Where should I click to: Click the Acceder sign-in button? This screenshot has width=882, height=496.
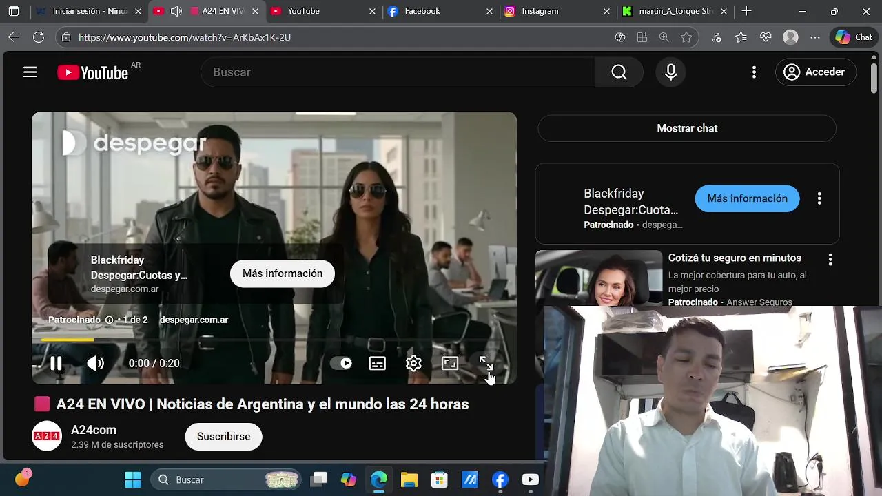(x=816, y=72)
